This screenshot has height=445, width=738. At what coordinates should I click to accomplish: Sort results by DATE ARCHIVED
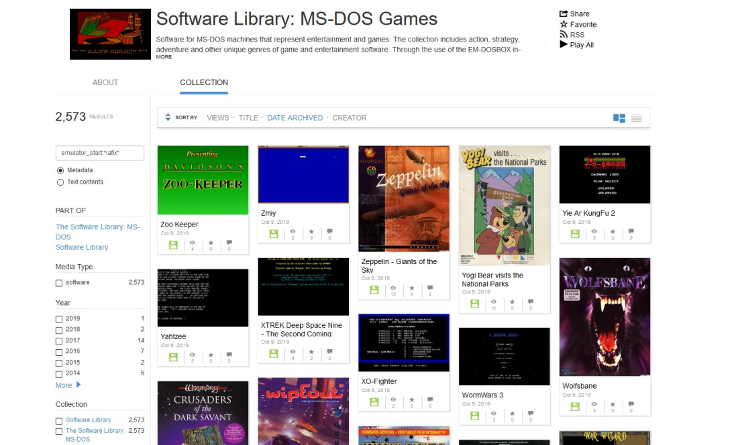[x=295, y=118]
